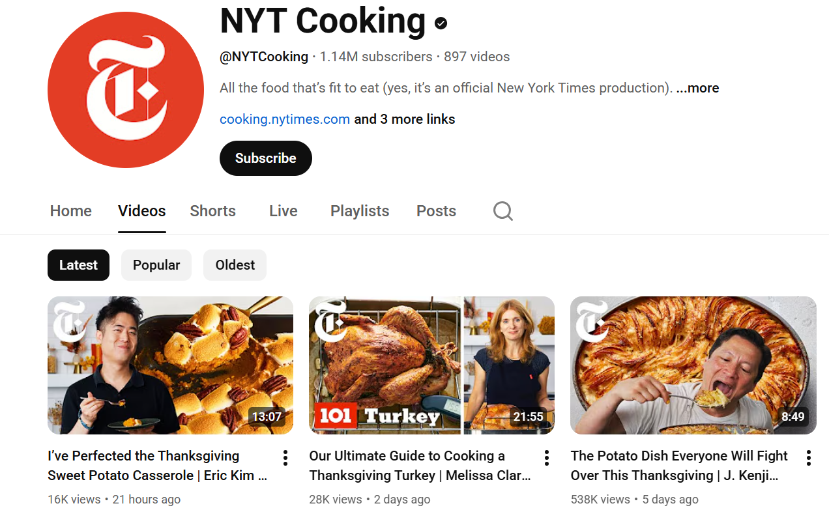Screen dimensions: 829x510
Task: Click '28K views • 2 days ago' text
Action: pos(370,500)
